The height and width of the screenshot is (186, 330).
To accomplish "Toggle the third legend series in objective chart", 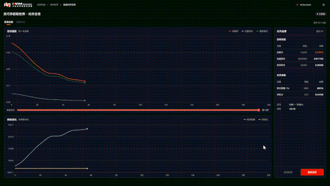I will pyautogui.click(x=262, y=31).
